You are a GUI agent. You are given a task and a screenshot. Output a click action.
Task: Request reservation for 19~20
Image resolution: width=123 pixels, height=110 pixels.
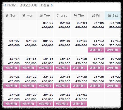113,68
